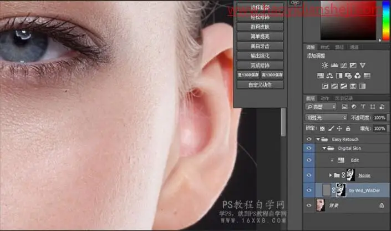
Task: Add a Brightness/Contrast adjustment
Action: click(x=324, y=66)
